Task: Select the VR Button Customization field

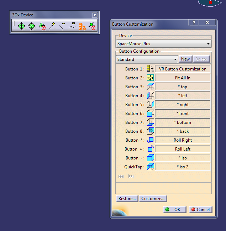Action: 183,69
